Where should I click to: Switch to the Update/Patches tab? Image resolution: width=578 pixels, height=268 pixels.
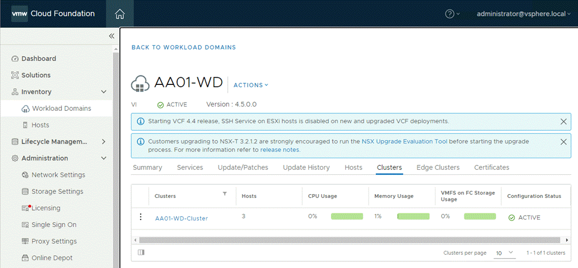pos(243,167)
